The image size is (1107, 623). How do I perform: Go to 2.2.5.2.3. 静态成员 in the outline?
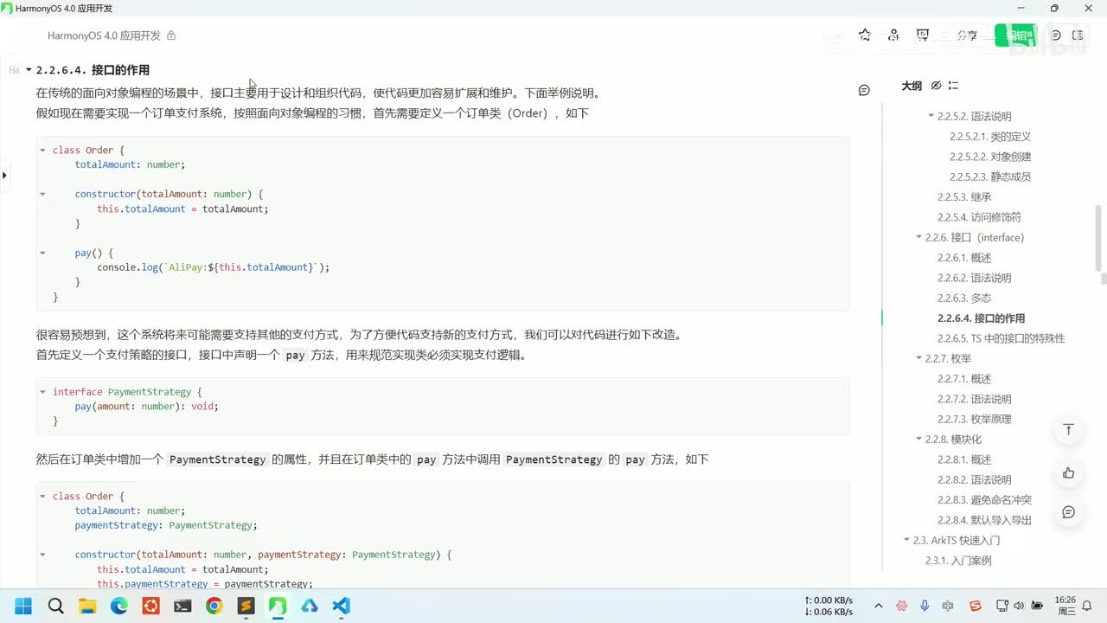tap(990, 177)
